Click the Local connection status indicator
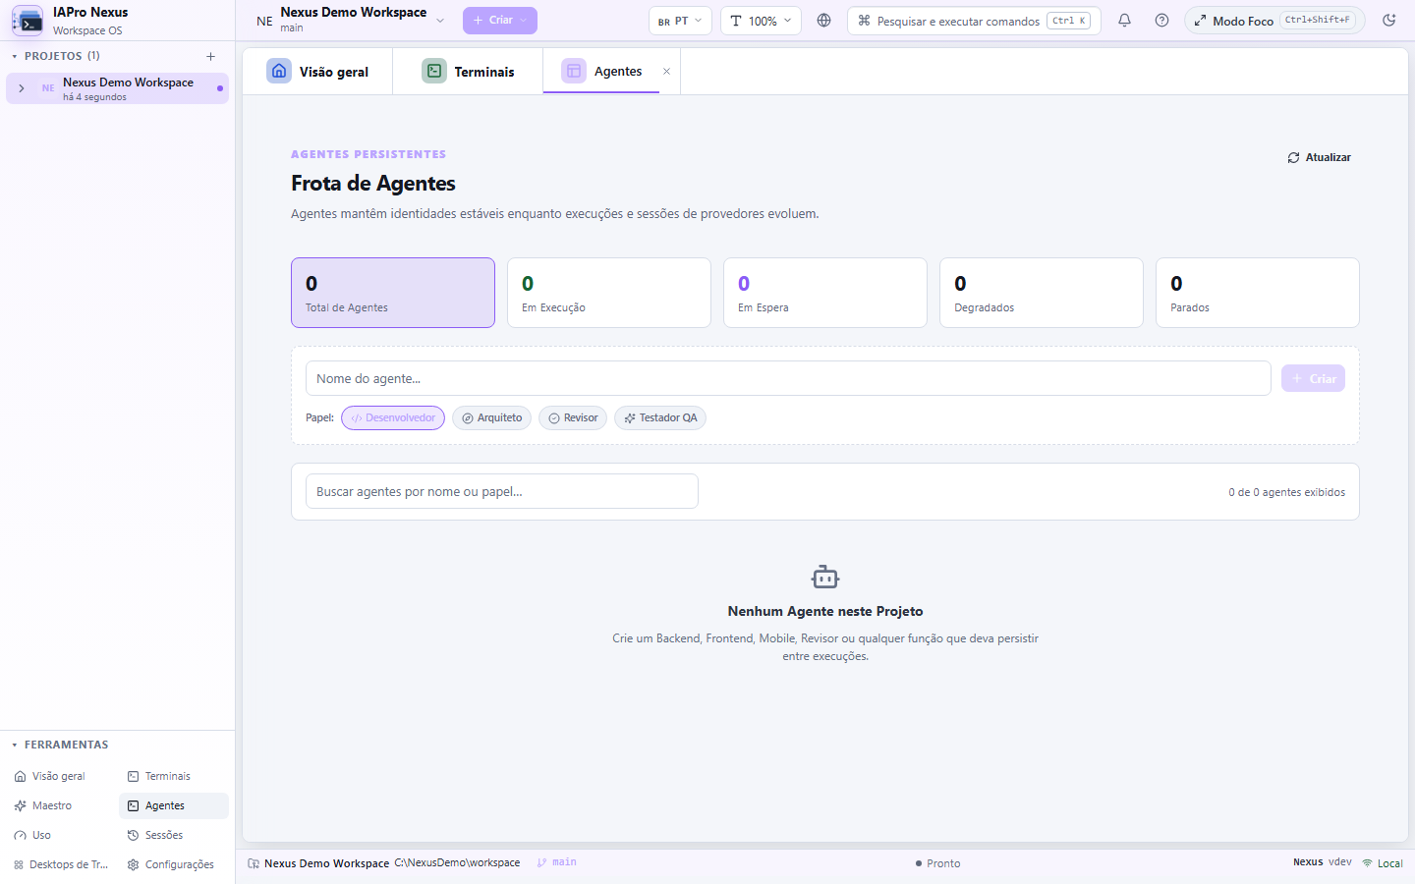 (x=1382, y=863)
